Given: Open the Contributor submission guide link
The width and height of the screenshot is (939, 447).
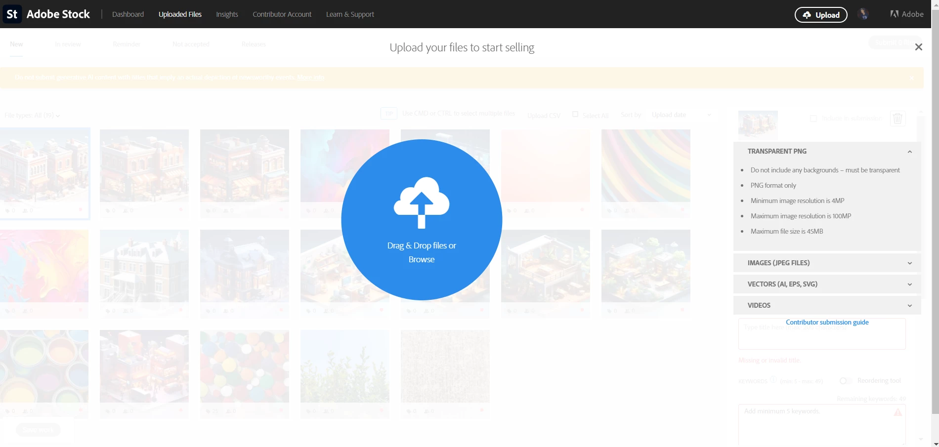Looking at the screenshot, I should click(x=827, y=322).
